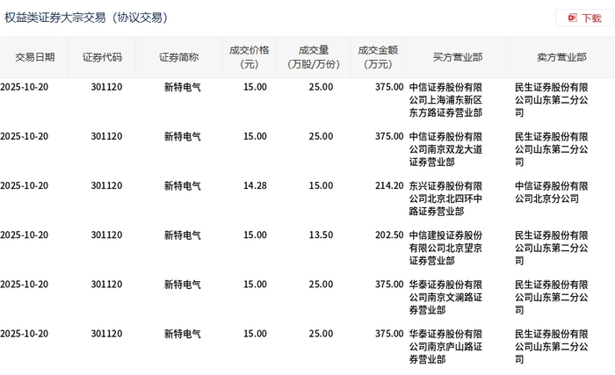The image size is (615, 375).
Task: Select buyer 中信证券南京双龙大道证券营业部
Action: pyautogui.click(x=445, y=149)
